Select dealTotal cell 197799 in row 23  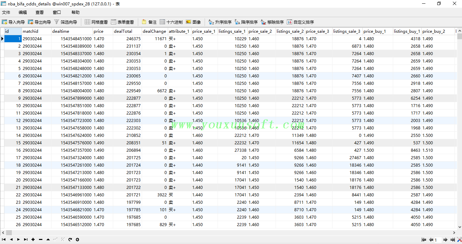[127, 202]
